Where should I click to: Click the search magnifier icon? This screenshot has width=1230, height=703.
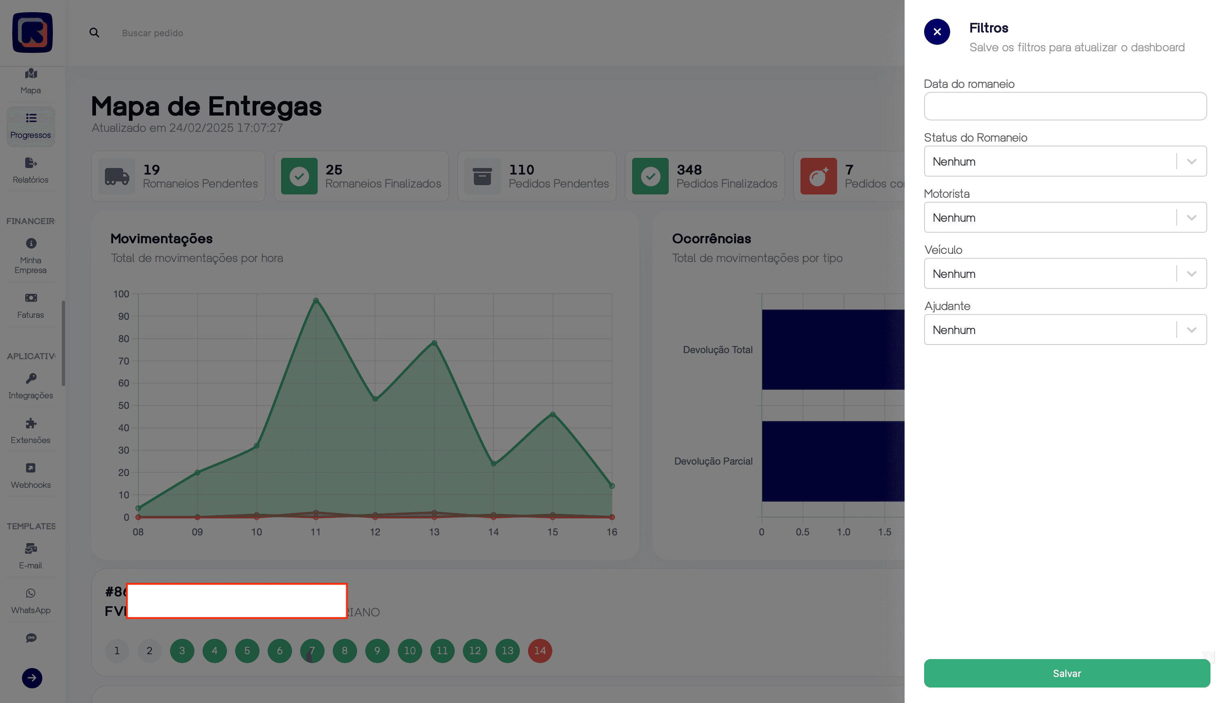[x=94, y=33]
